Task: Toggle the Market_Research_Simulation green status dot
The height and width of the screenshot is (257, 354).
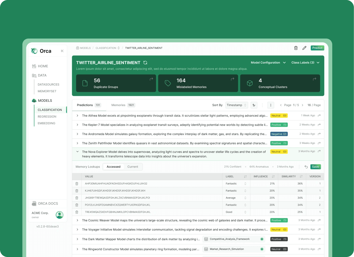Action: pos(262,249)
